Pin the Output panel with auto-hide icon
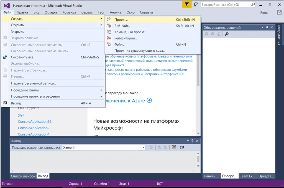Viewport: 284px width, 188px height. point(192,141)
